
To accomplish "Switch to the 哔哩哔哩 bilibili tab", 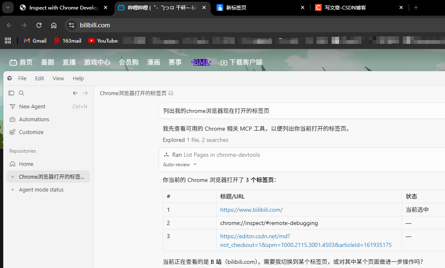I will [162, 8].
